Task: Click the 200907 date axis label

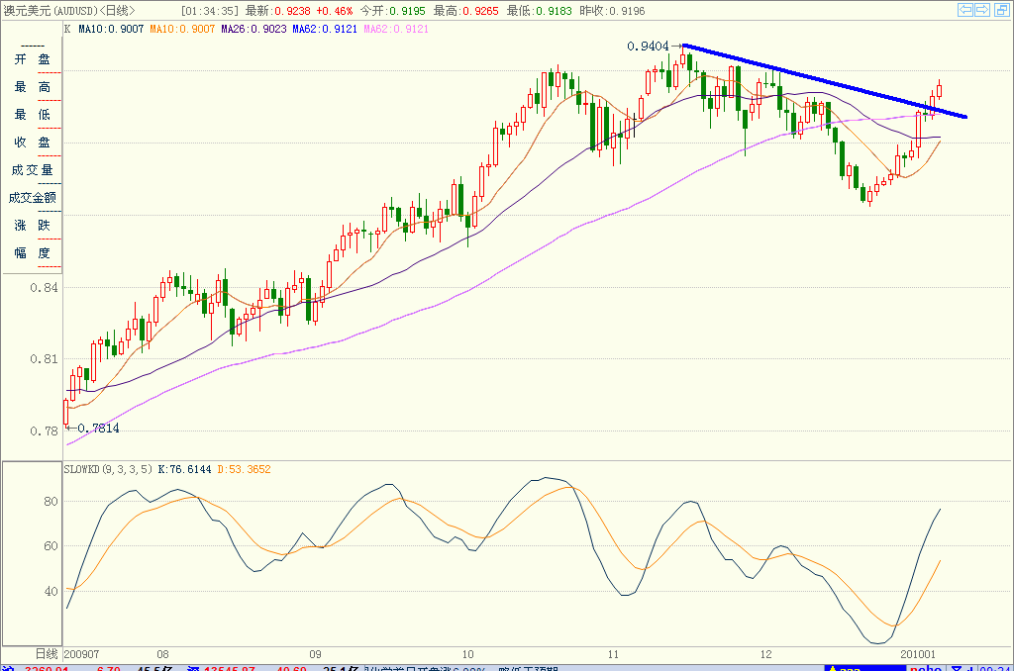Action: pyautogui.click(x=81, y=654)
